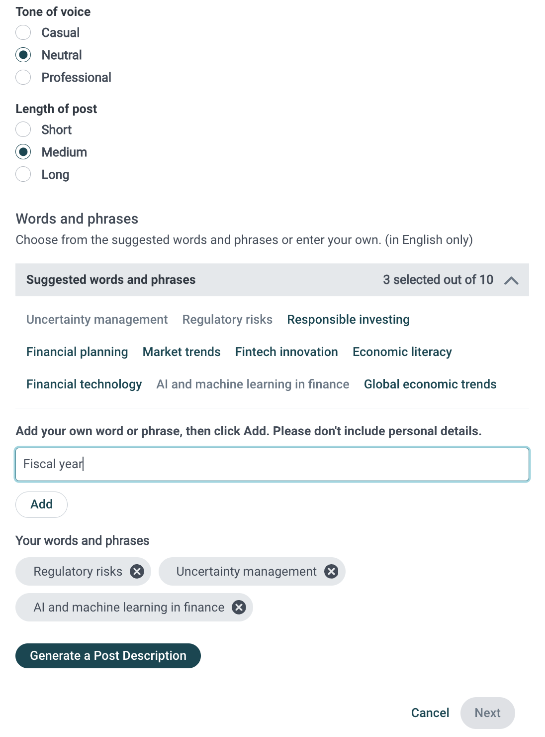Select the Professional tone radio button
This screenshot has width=545, height=737.
tap(23, 78)
